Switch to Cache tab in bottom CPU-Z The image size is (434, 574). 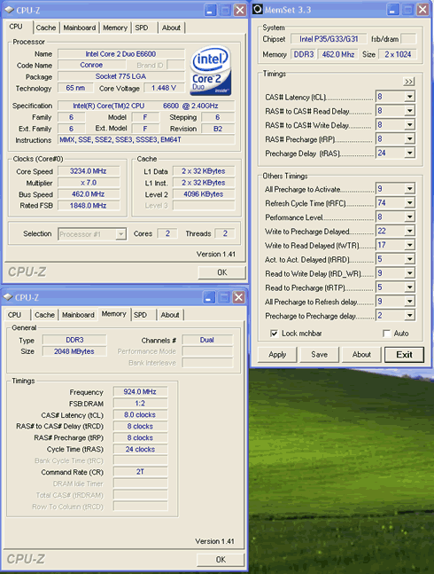(x=44, y=315)
